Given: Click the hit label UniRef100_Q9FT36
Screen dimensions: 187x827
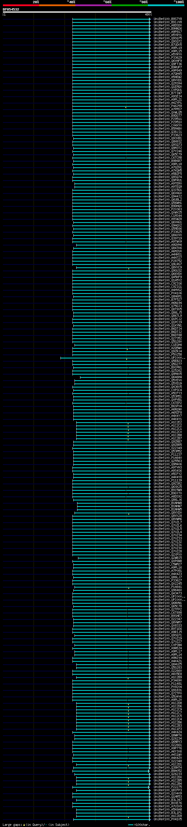Looking at the screenshot, I should 168,64.
